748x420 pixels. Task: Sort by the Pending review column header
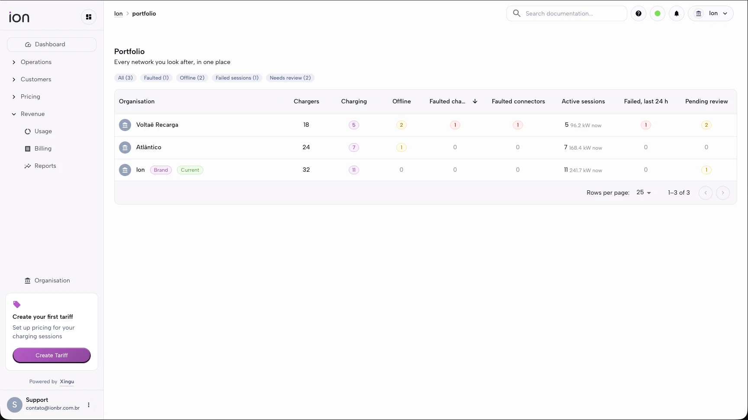[x=706, y=101]
